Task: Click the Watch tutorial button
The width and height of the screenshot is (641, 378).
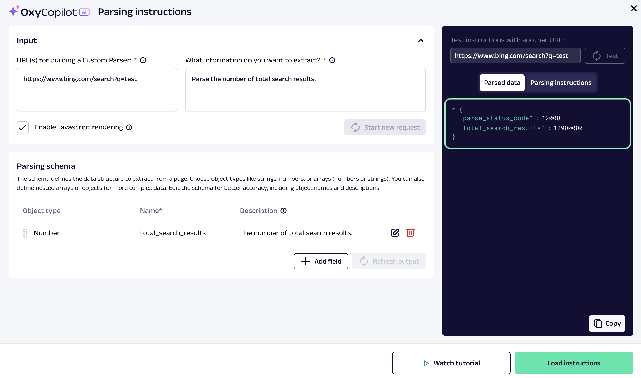Action: point(451,363)
